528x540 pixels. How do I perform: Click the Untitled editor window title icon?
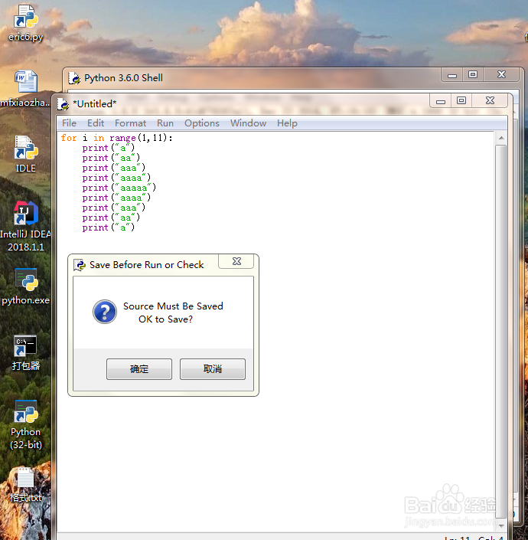[x=63, y=104]
